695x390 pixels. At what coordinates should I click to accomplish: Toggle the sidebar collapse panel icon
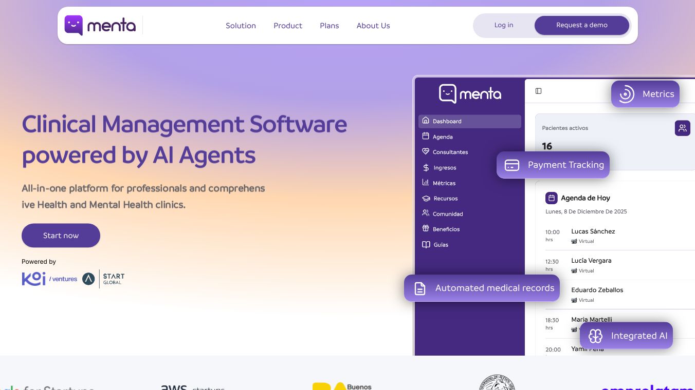538,91
